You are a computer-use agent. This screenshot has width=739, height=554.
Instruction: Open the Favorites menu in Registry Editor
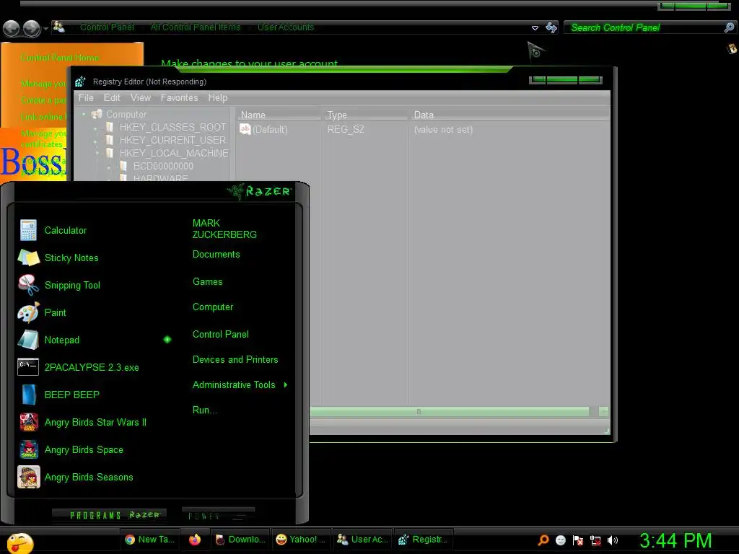[x=179, y=97]
